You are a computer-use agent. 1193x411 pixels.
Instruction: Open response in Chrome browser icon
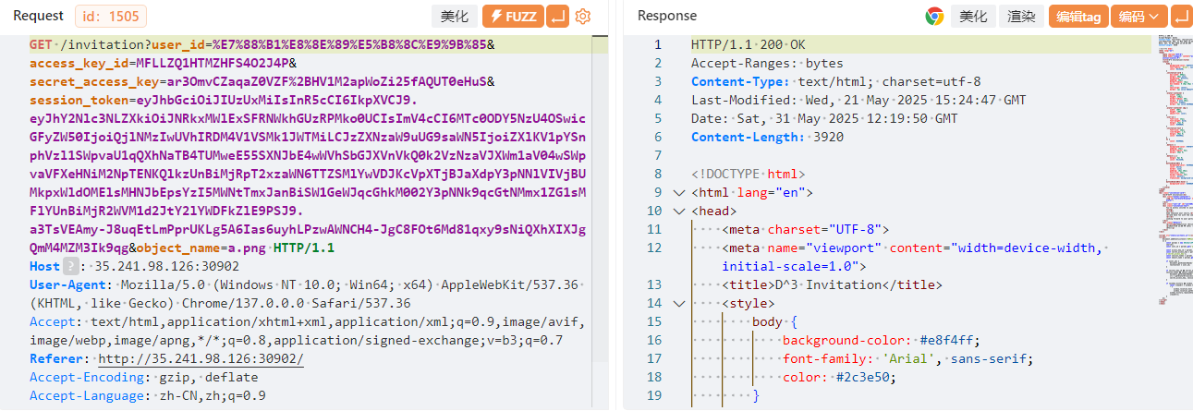pyautogui.click(x=934, y=16)
